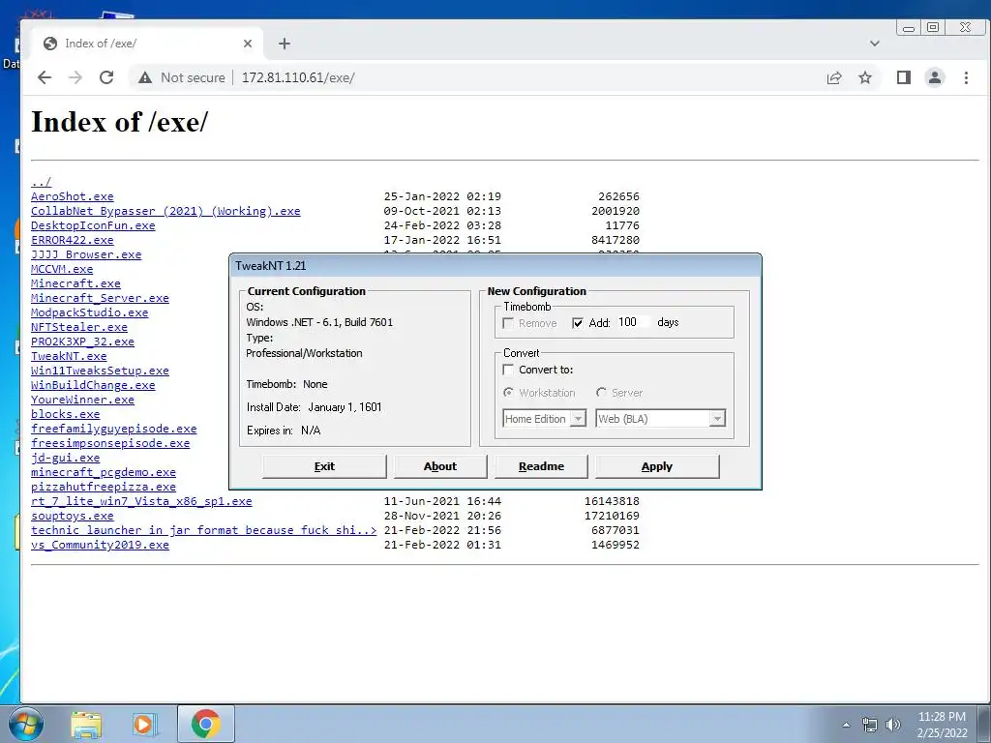Click Apply in TweakNT dialog
991x743 pixels.
click(657, 466)
